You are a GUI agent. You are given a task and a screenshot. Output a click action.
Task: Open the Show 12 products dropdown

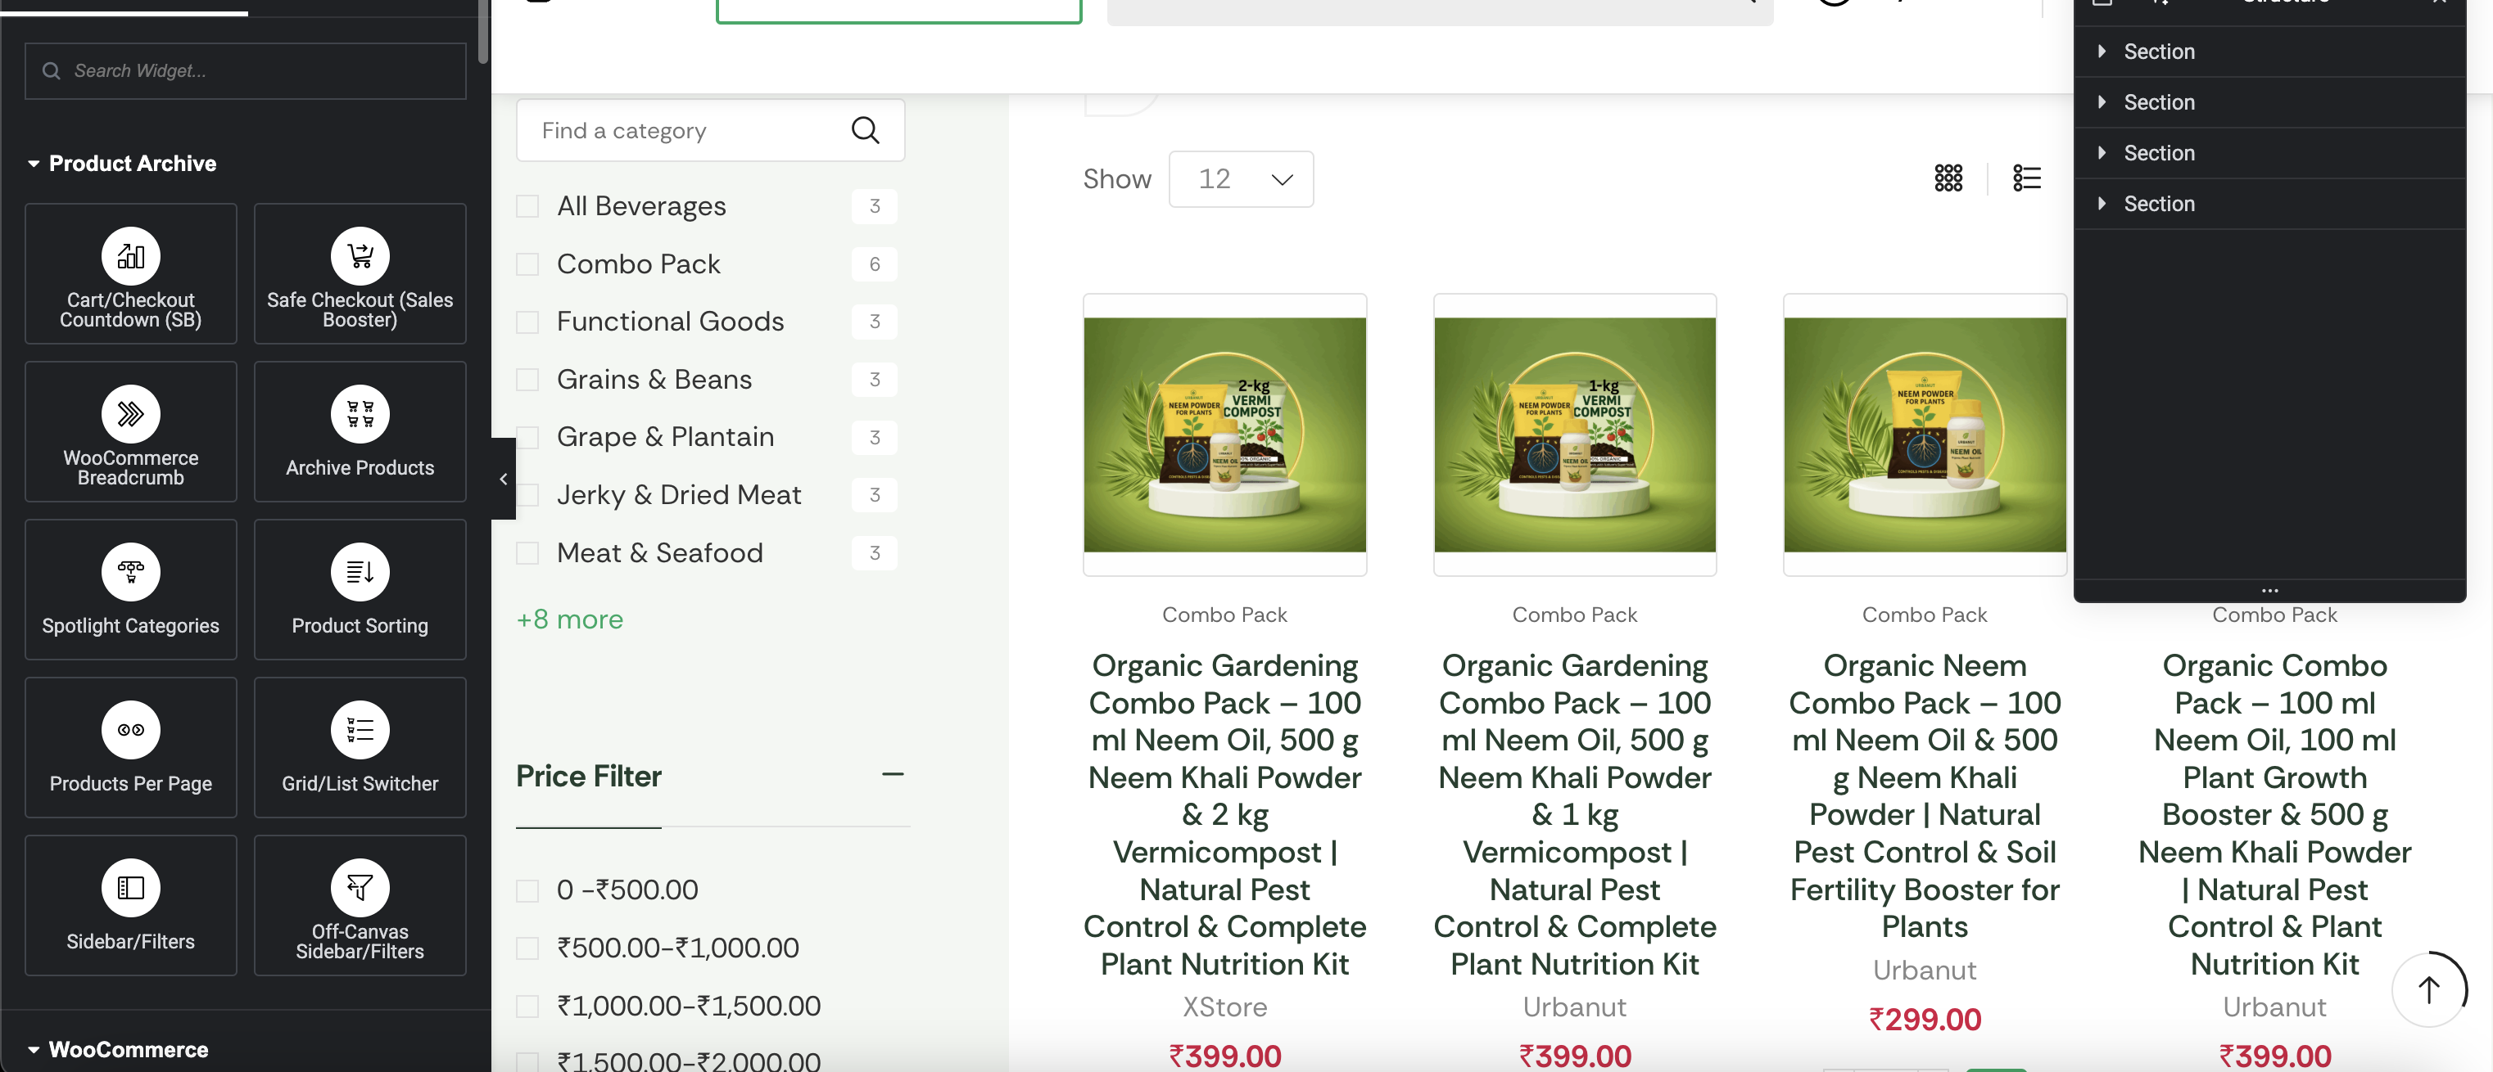click(x=1241, y=179)
